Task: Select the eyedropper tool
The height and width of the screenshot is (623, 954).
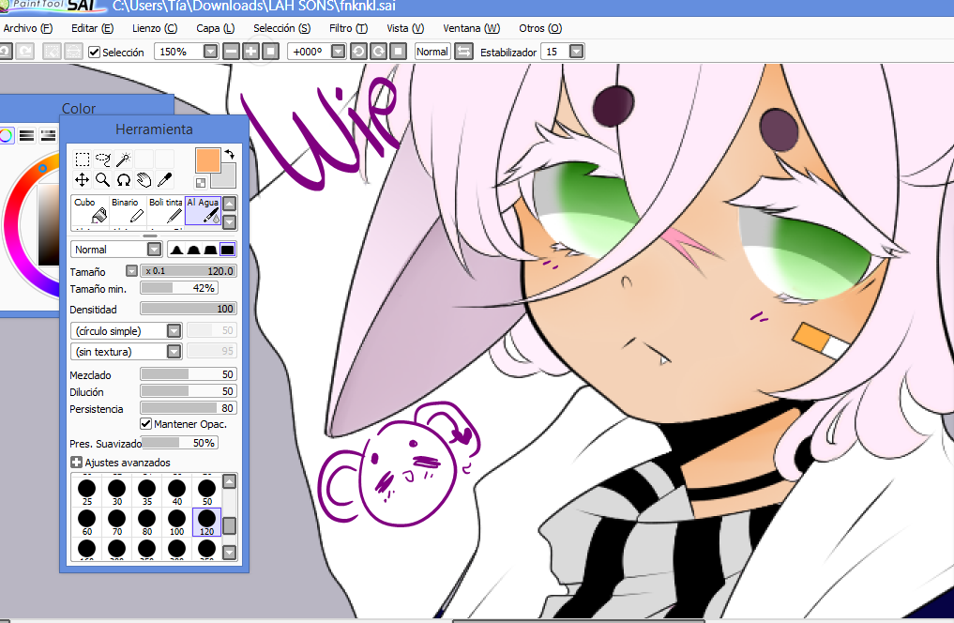Action: 164,179
